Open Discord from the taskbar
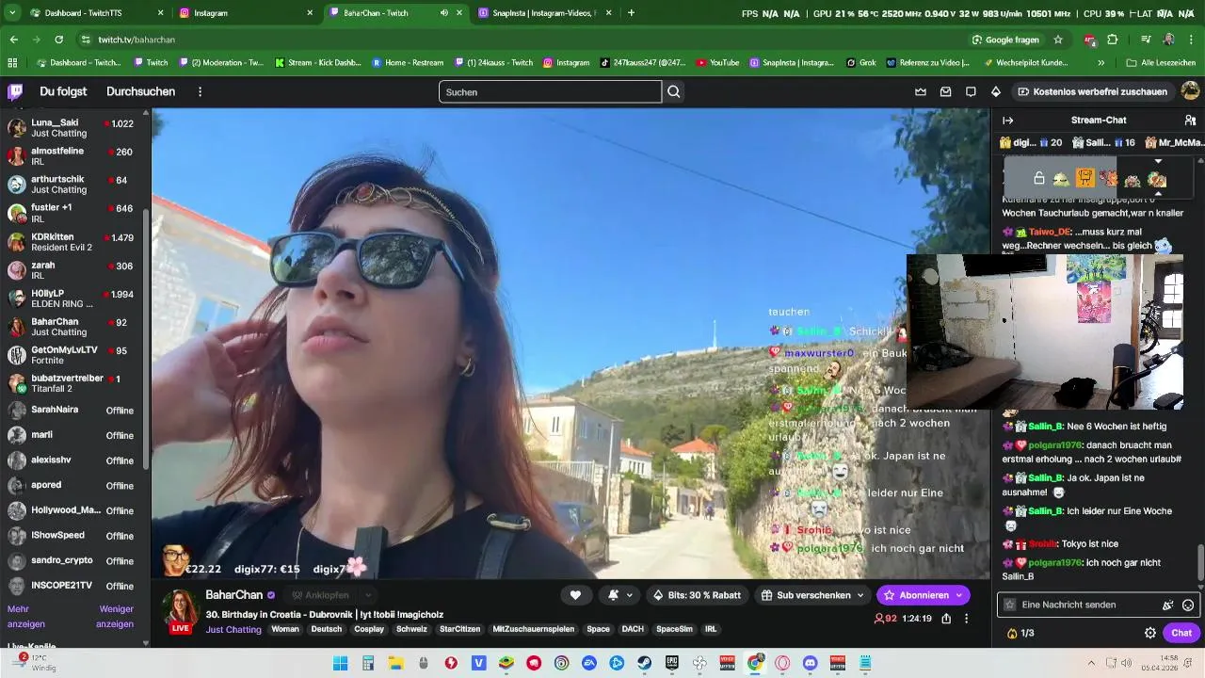 pyautogui.click(x=811, y=663)
